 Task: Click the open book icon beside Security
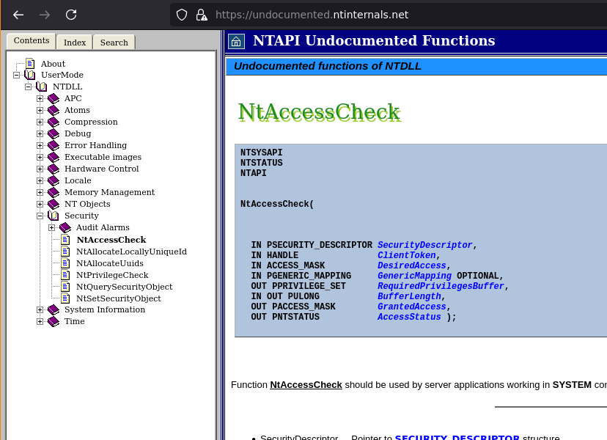pos(53,216)
